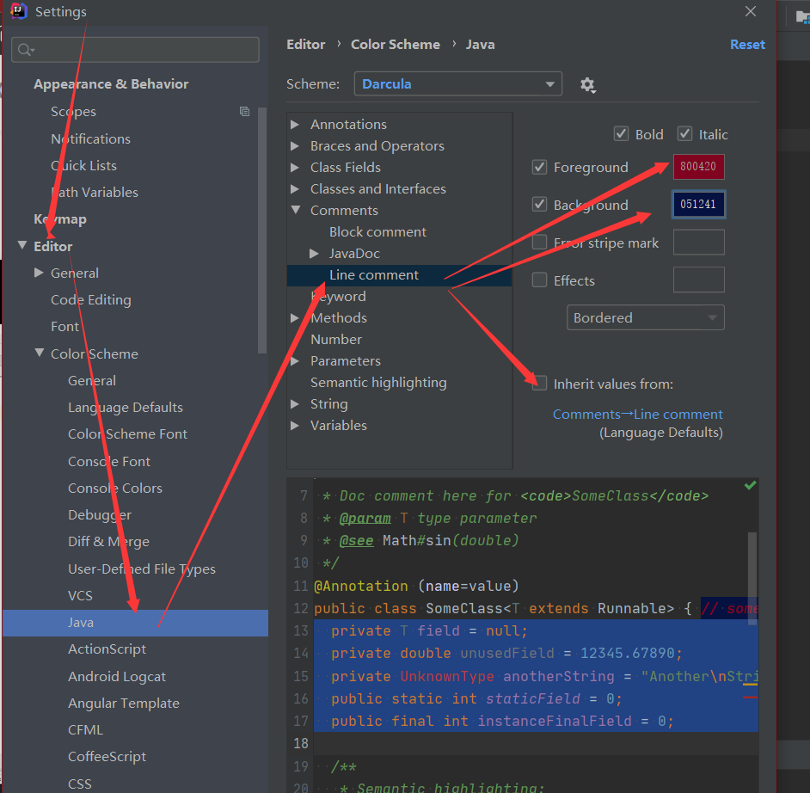Expand the Annotations node
Viewport: 810px width, 793px height.
point(295,125)
